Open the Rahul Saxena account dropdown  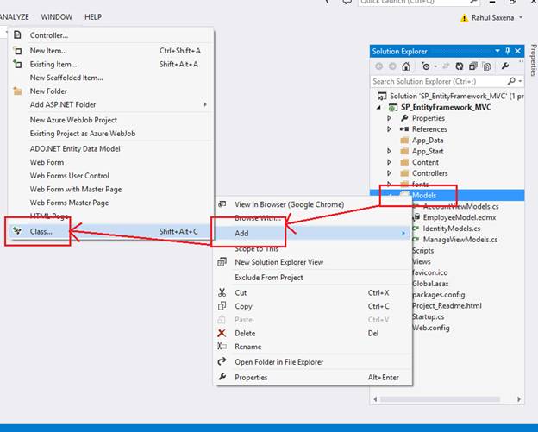[521, 17]
